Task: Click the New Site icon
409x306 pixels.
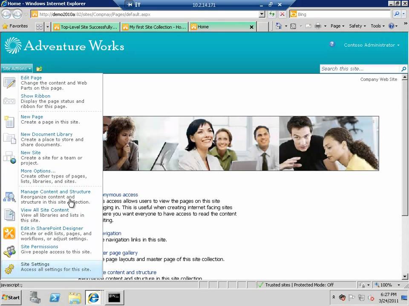Action: (x=10, y=157)
